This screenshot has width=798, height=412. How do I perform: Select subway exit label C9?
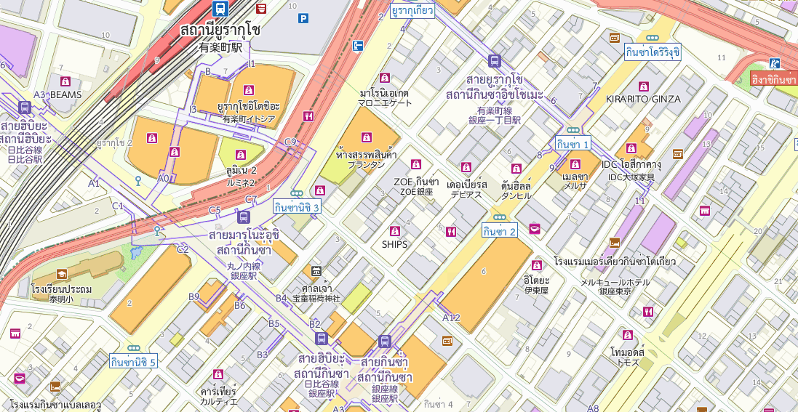coord(290,142)
